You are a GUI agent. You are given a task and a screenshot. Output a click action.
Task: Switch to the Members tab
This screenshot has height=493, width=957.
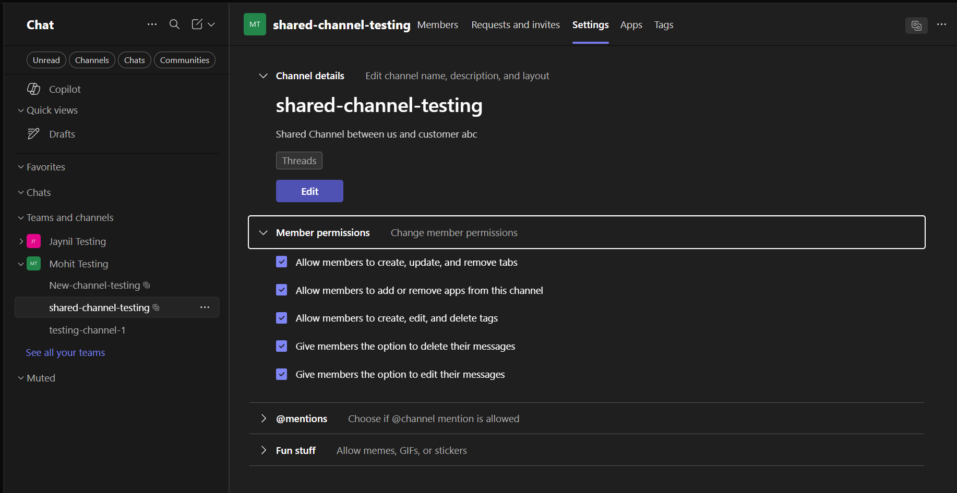[437, 24]
